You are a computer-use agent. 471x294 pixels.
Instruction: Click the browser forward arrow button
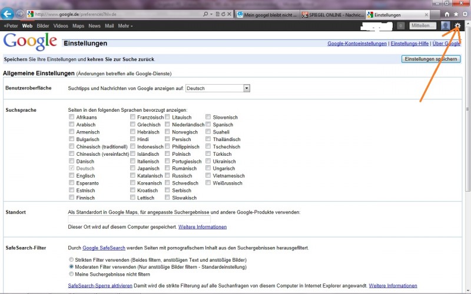(x=20, y=14)
